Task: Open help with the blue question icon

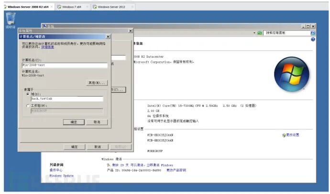Action: click(x=313, y=40)
